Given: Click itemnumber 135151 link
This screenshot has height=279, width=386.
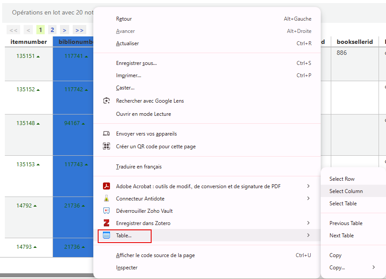Looking at the screenshot, I should (x=25, y=56).
